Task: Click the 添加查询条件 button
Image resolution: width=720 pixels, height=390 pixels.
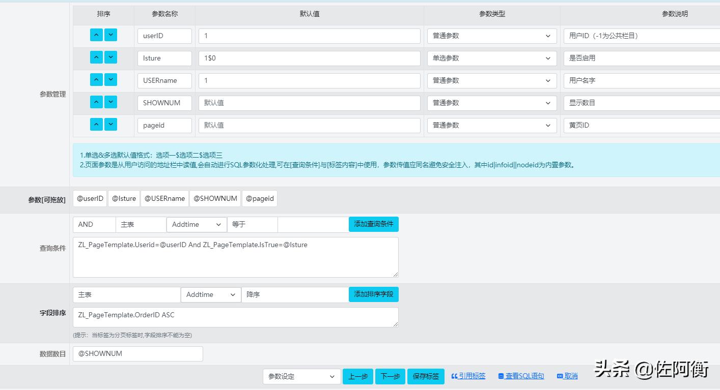Action: 373,224
